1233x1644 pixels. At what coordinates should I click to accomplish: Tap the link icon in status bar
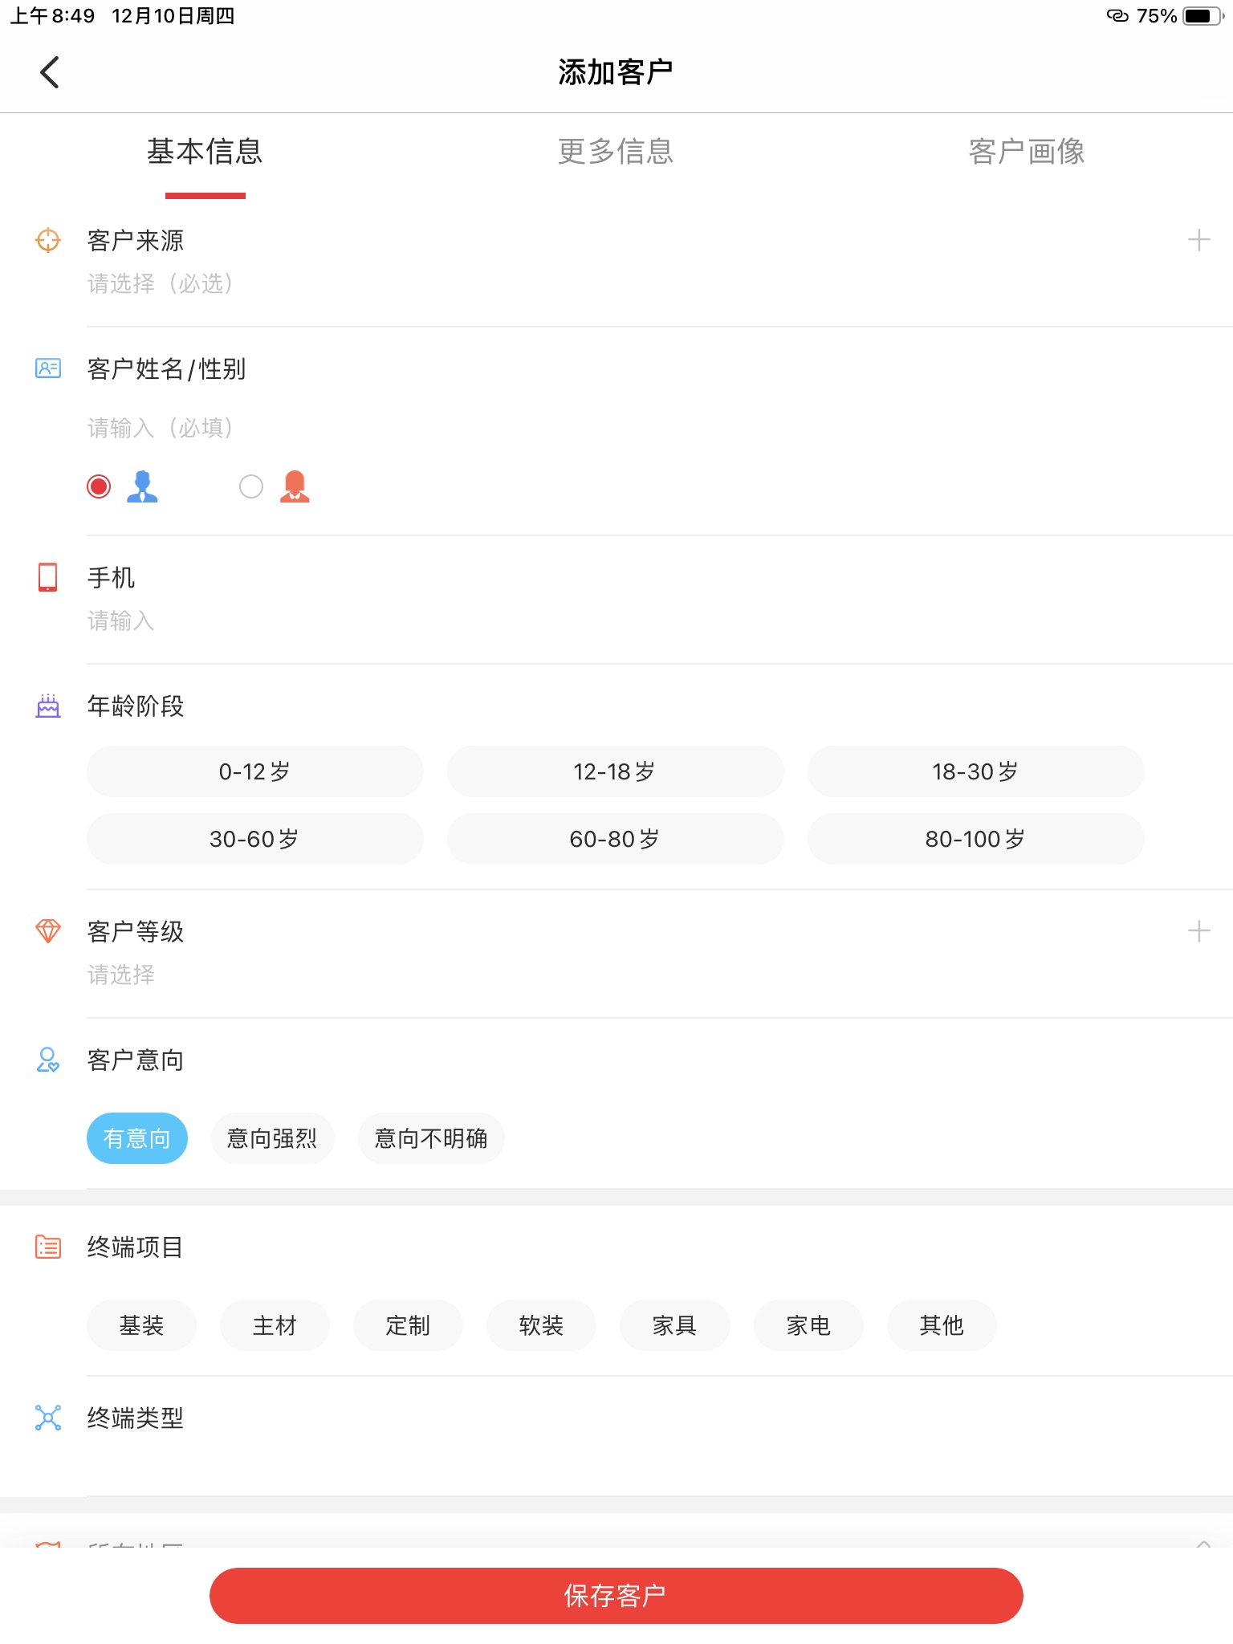pos(1117,16)
